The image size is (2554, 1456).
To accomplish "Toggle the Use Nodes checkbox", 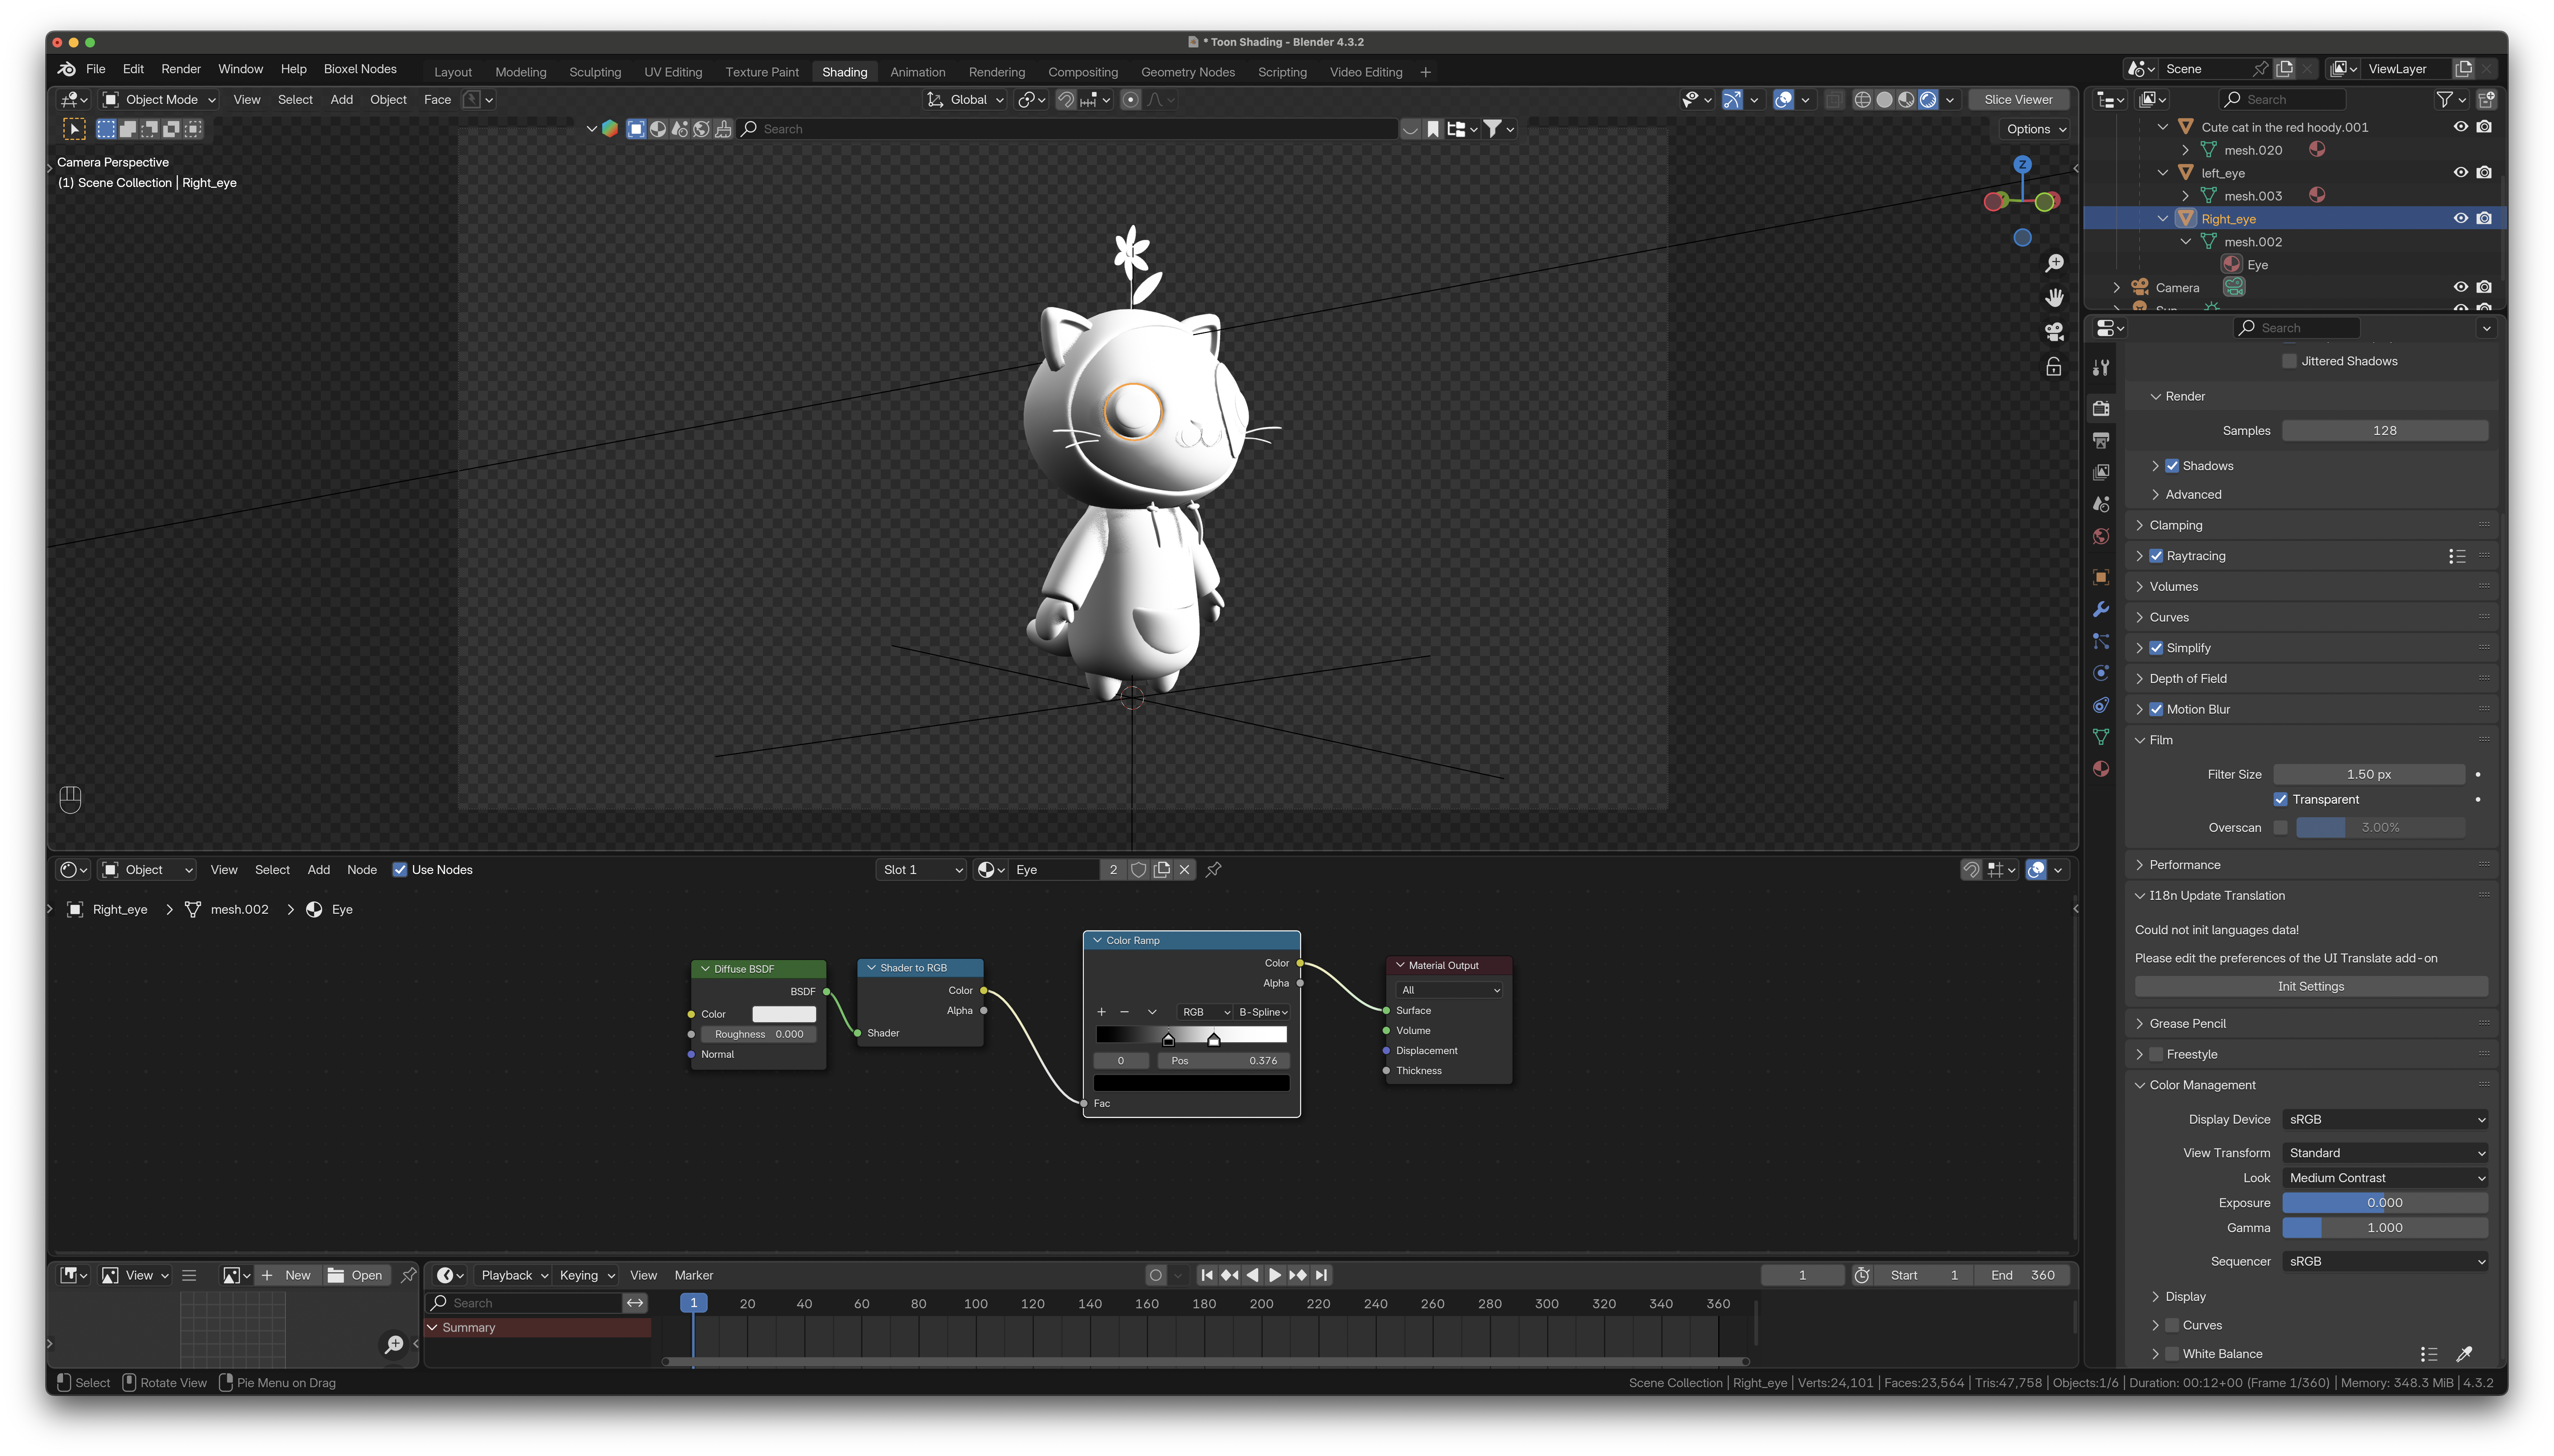I will click(400, 870).
